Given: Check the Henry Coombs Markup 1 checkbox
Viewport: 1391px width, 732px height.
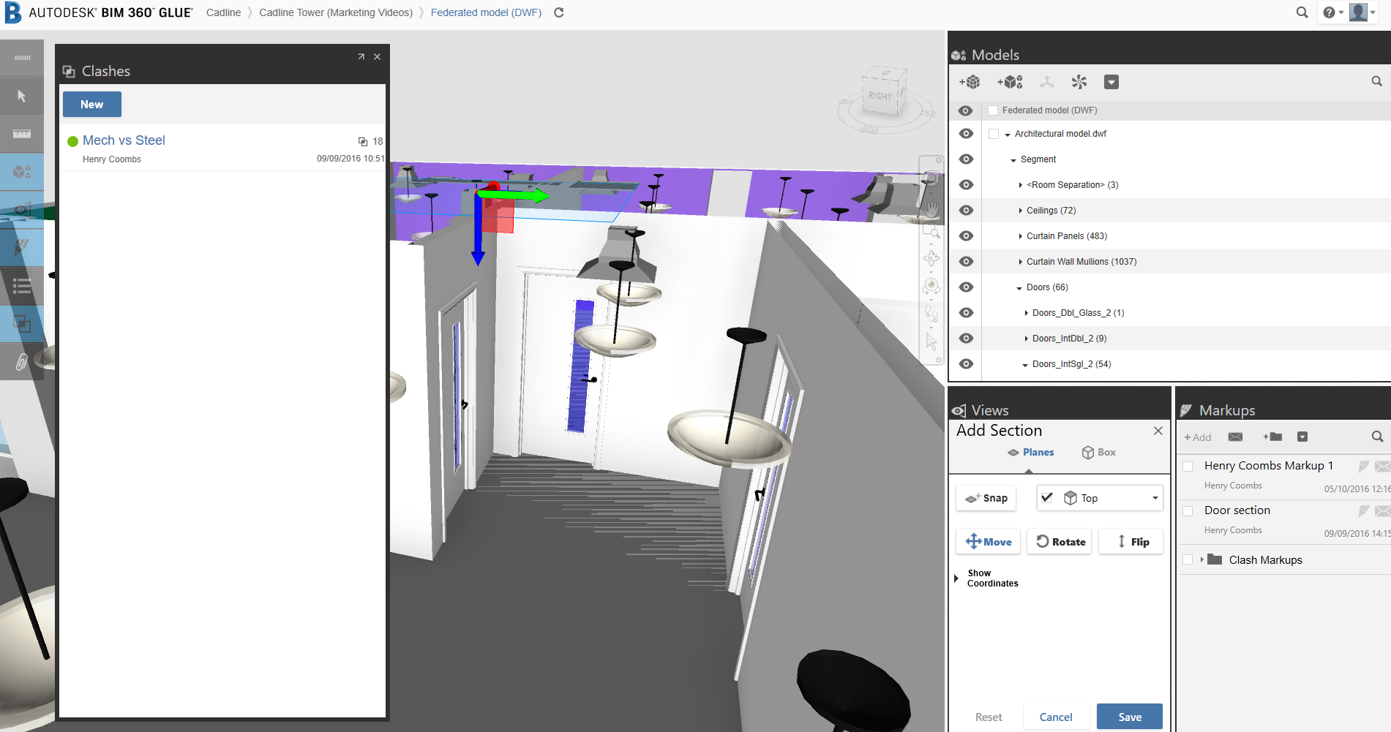Looking at the screenshot, I should click(x=1188, y=466).
